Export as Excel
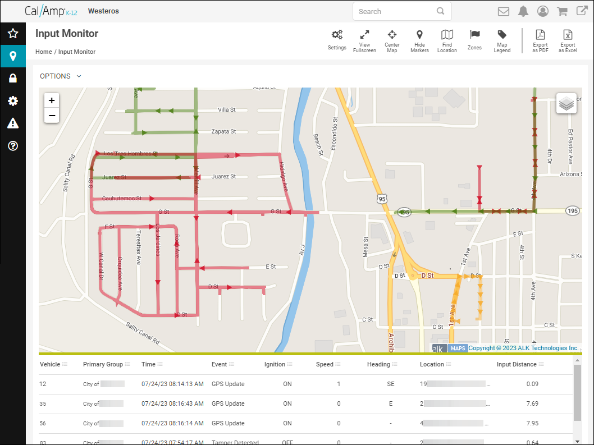The width and height of the screenshot is (594, 445). [568, 41]
